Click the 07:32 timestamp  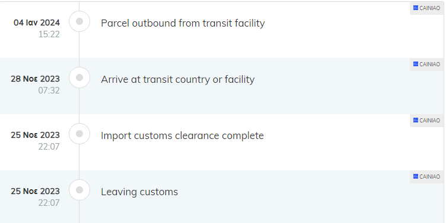(x=49, y=91)
